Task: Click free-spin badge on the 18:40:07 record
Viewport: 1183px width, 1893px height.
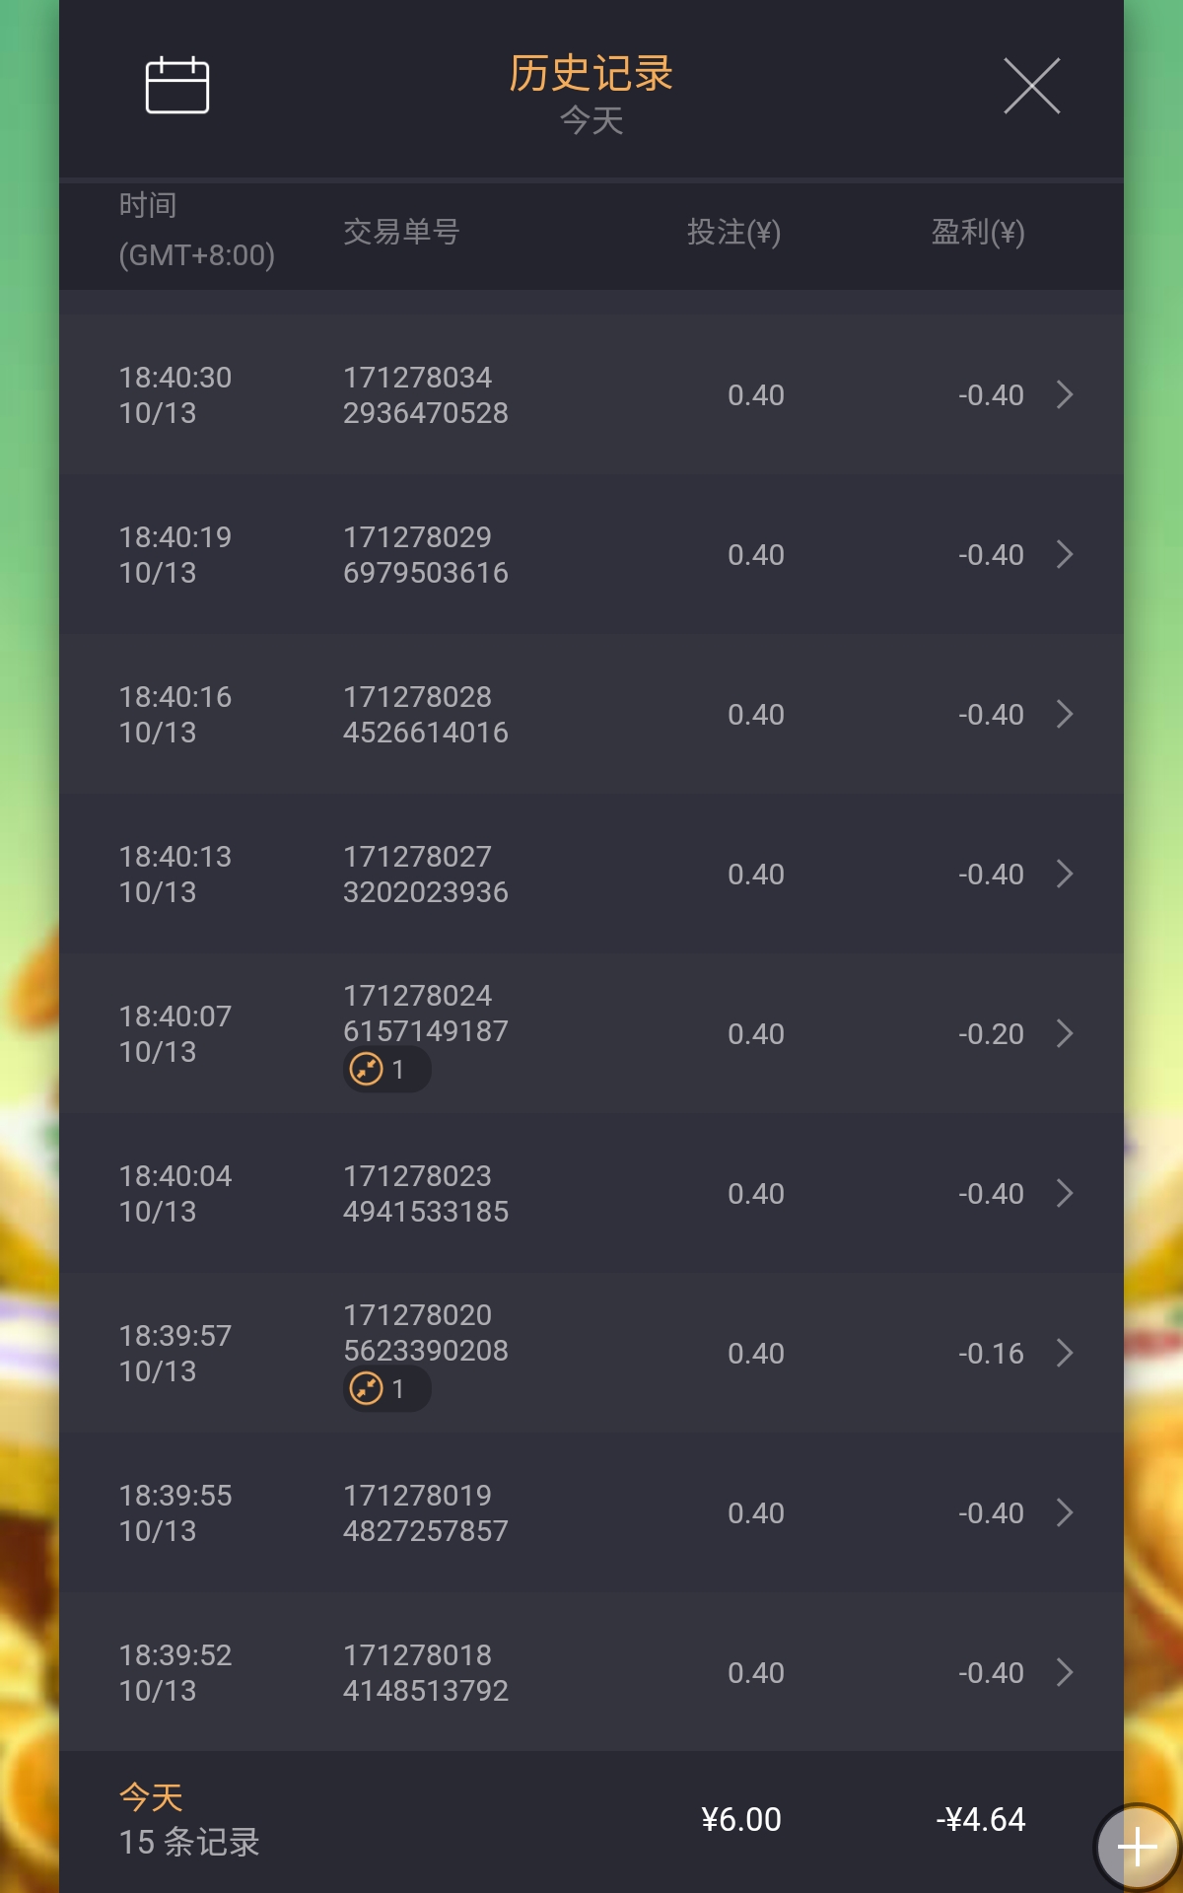Action: click(386, 1070)
